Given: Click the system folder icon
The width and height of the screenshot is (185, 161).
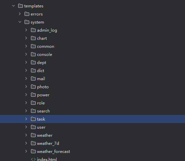Looking at the screenshot, I should pos(27,22).
